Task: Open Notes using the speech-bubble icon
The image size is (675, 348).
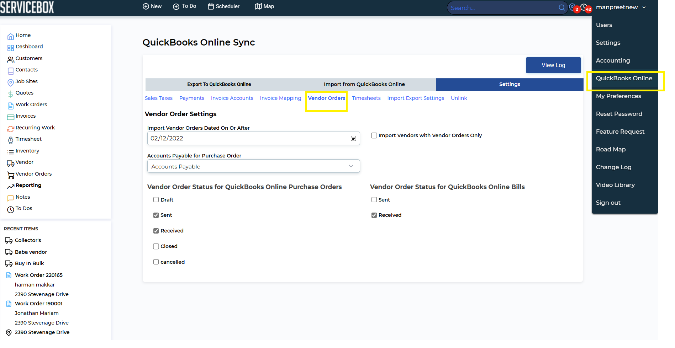Action: [11, 198]
